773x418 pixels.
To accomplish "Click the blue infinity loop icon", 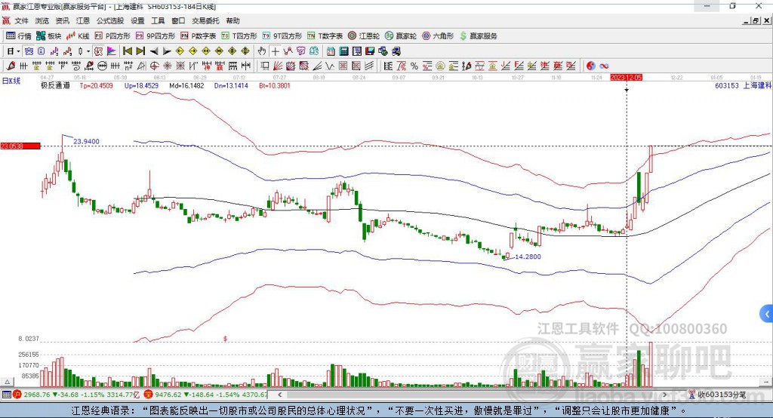I will 604,66.
